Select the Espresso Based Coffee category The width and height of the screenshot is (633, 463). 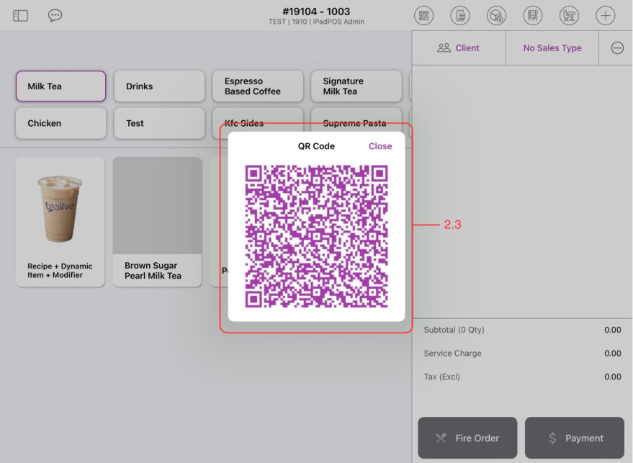[257, 86]
